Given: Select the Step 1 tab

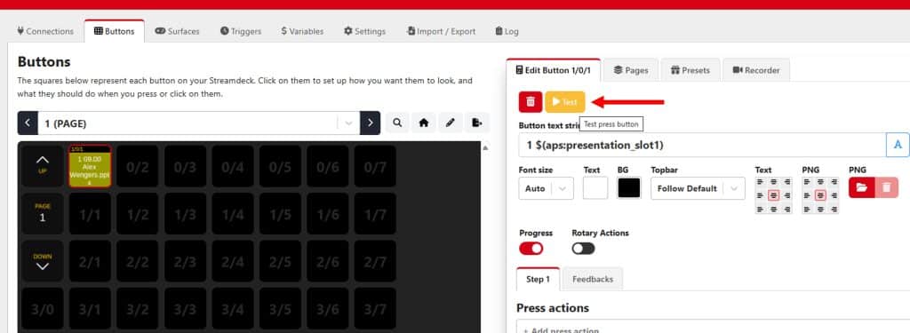Looking at the screenshot, I should tap(538, 279).
